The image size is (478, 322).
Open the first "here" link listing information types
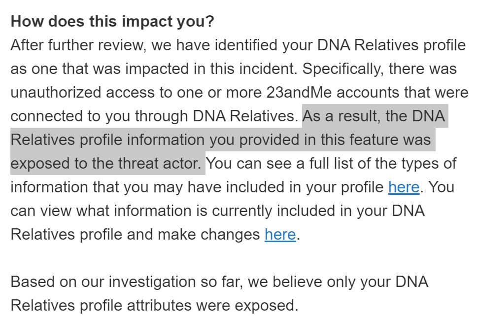point(404,187)
